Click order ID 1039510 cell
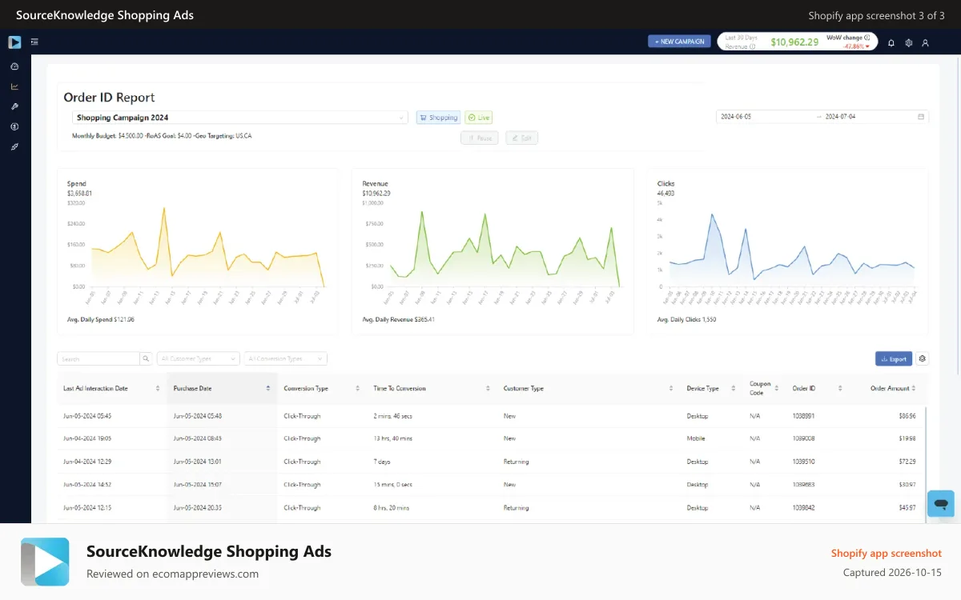Screen dimensions: 961x600 (803, 462)
